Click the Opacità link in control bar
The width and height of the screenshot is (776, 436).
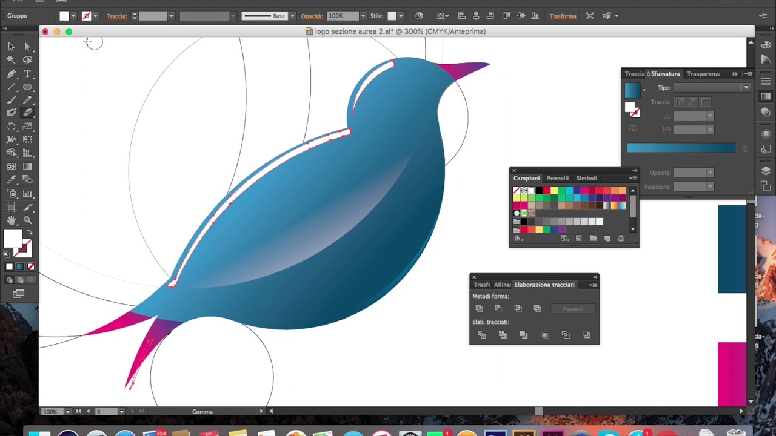312,16
